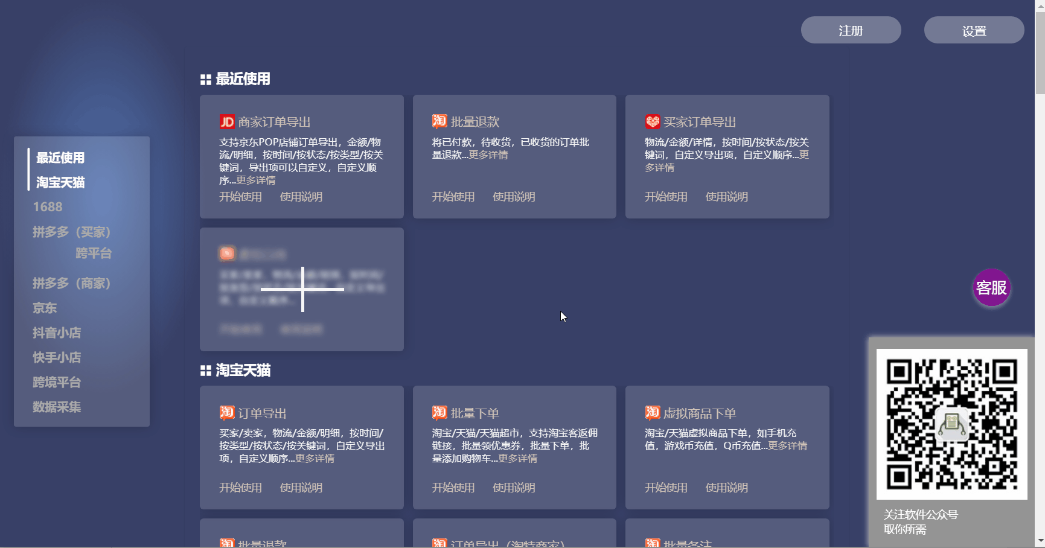Click the JD icon on 商家订单导出 card
1045x548 pixels.
pos(227,122)
